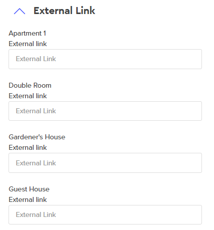The width and height of the screenshot is (214, 230).
Task: Focus the Apartment 1 external link field
Action: pos(105,59)
